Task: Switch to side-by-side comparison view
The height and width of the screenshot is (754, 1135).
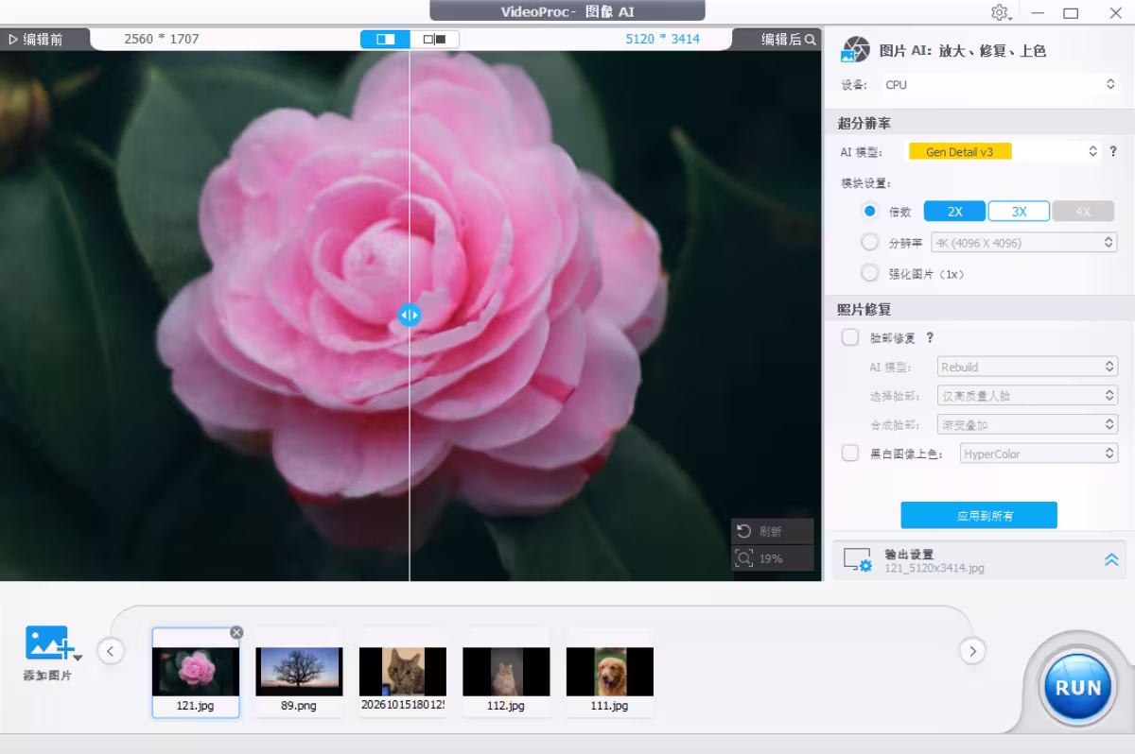Action: point(434,39)
